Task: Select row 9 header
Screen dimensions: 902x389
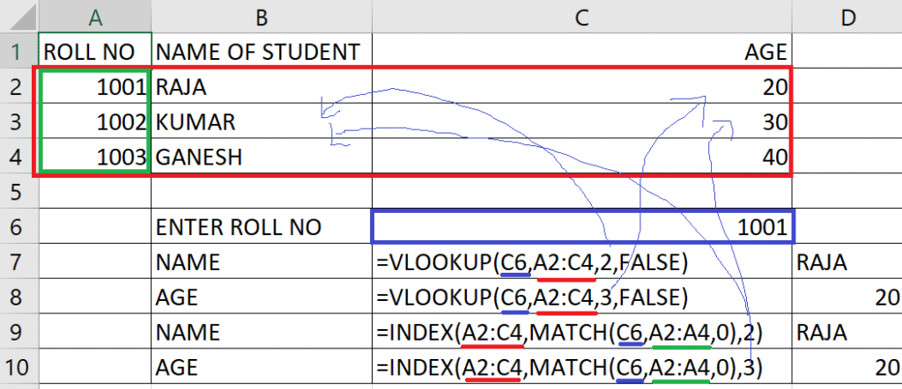Action: pyautogui.click(x=19, y=332)
